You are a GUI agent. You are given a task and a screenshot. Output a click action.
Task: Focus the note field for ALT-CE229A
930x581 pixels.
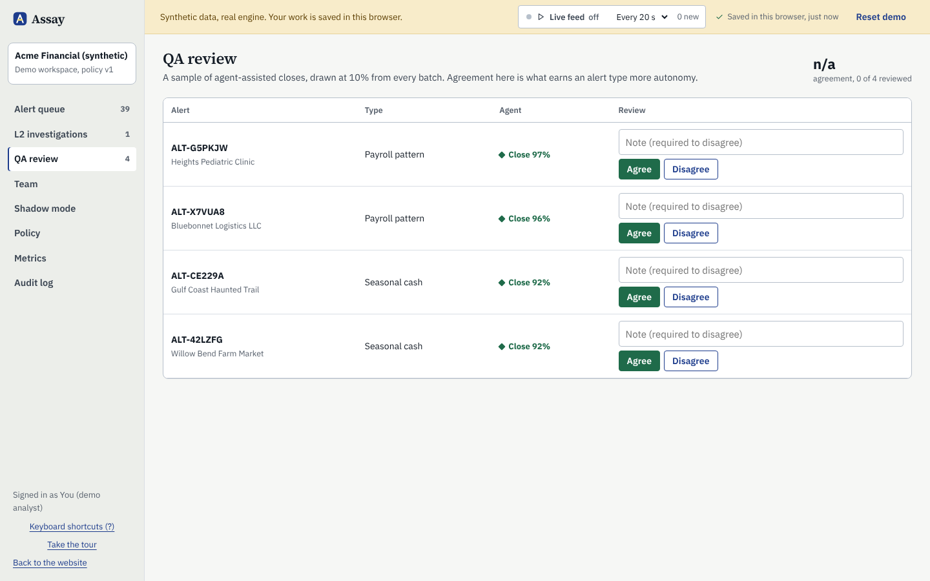(761, 270)
